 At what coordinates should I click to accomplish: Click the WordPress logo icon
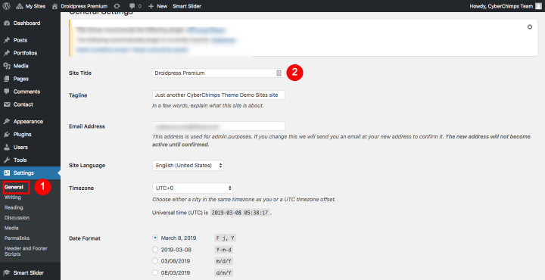pos(7,6)
